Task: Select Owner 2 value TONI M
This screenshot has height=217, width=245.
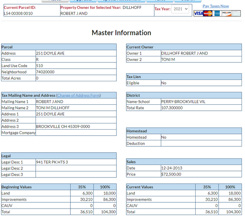Action: coord(168,59)
